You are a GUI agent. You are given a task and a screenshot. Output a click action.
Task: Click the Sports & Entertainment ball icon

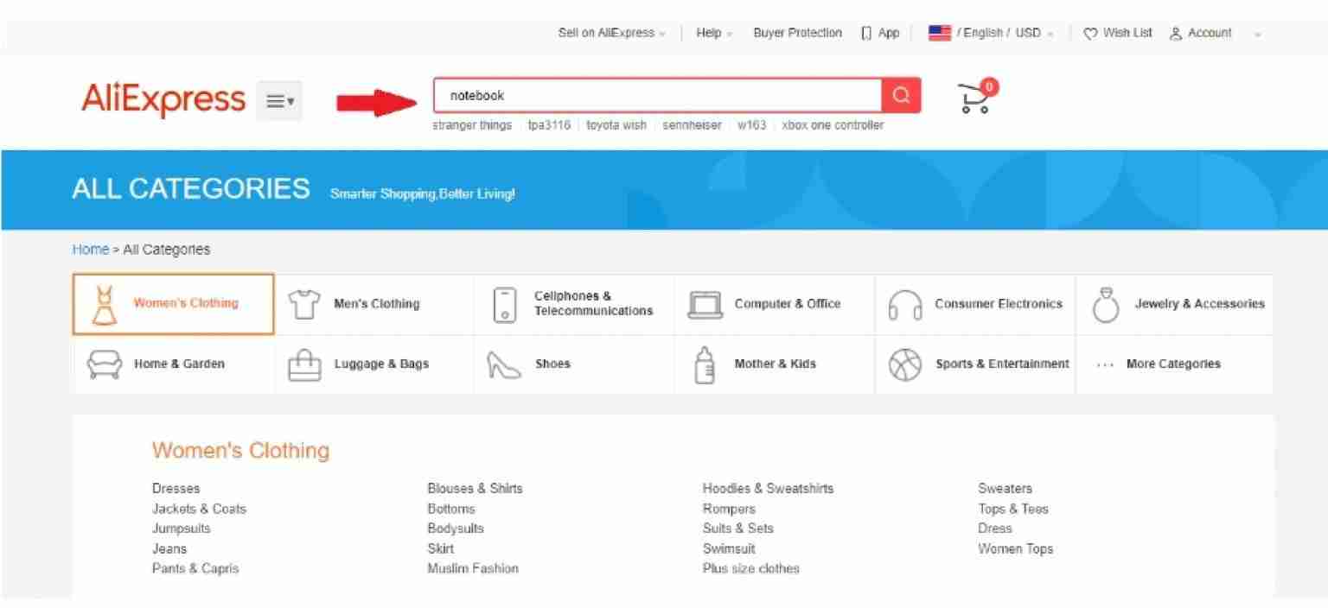coord(904,364)
